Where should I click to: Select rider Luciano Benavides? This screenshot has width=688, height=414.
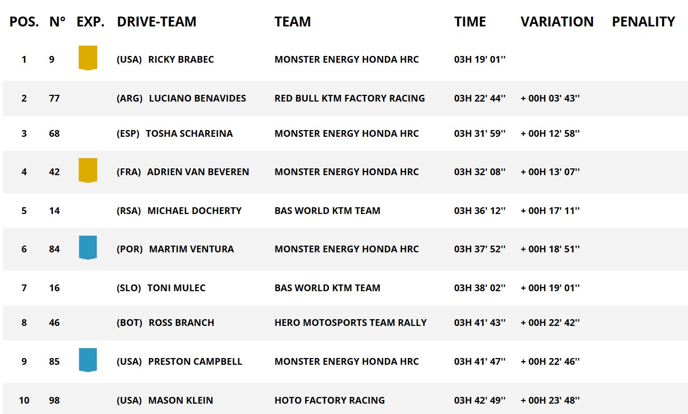[197, 98]
